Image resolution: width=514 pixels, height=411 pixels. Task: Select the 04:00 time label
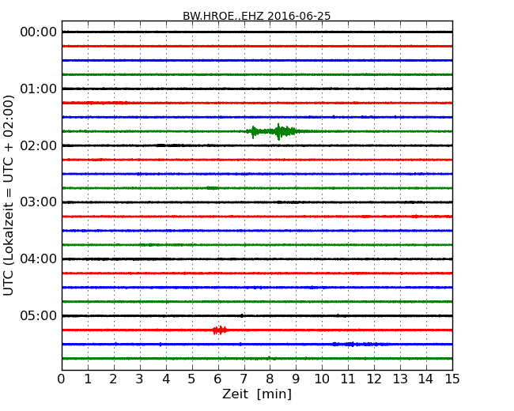39,258
